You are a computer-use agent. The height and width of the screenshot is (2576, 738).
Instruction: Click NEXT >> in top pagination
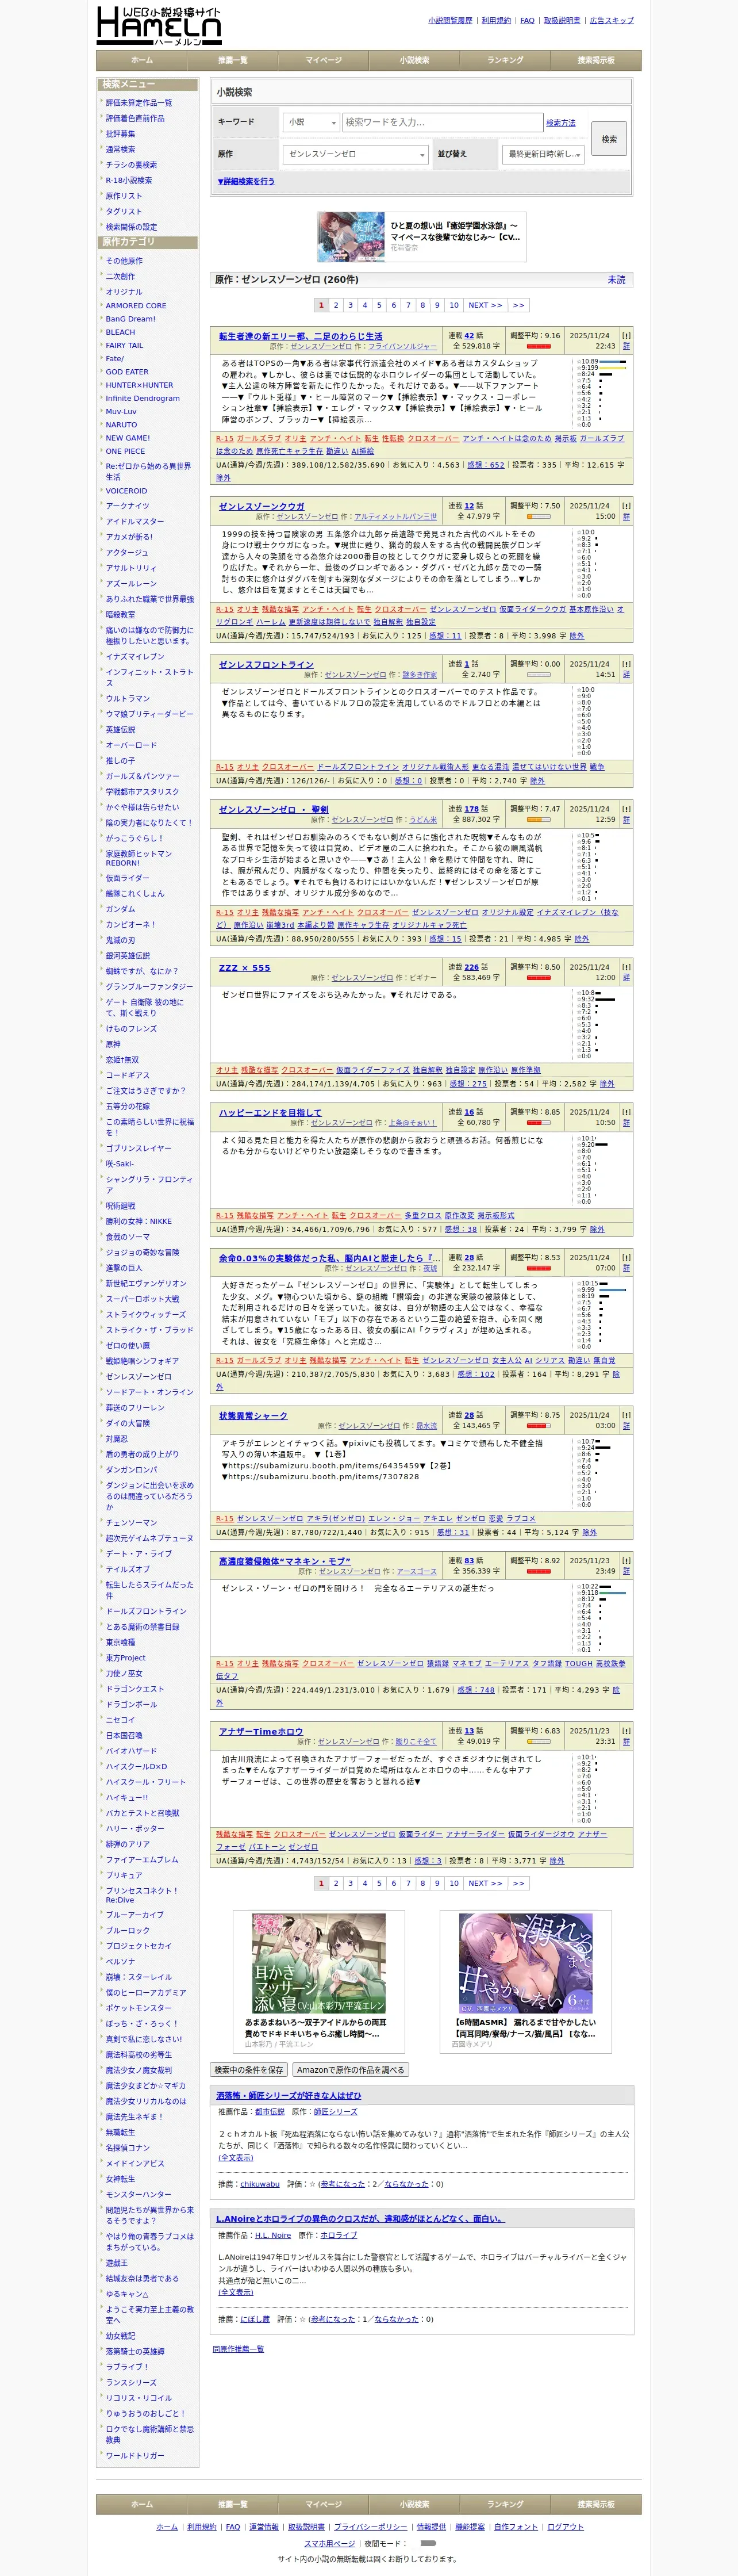pos(485,305)
